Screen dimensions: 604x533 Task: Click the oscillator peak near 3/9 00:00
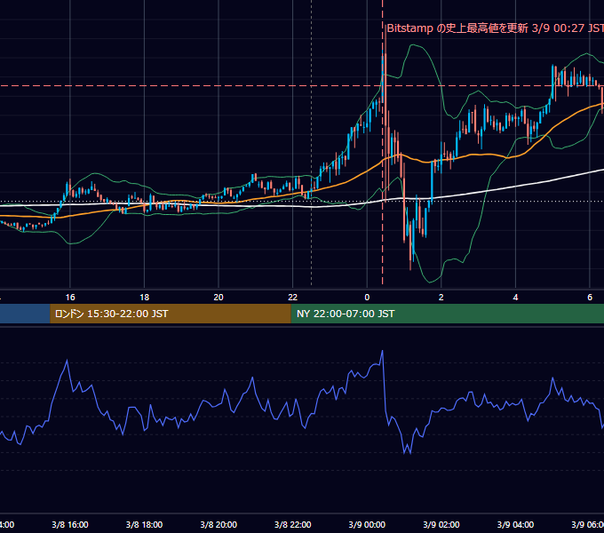(382, 351)
